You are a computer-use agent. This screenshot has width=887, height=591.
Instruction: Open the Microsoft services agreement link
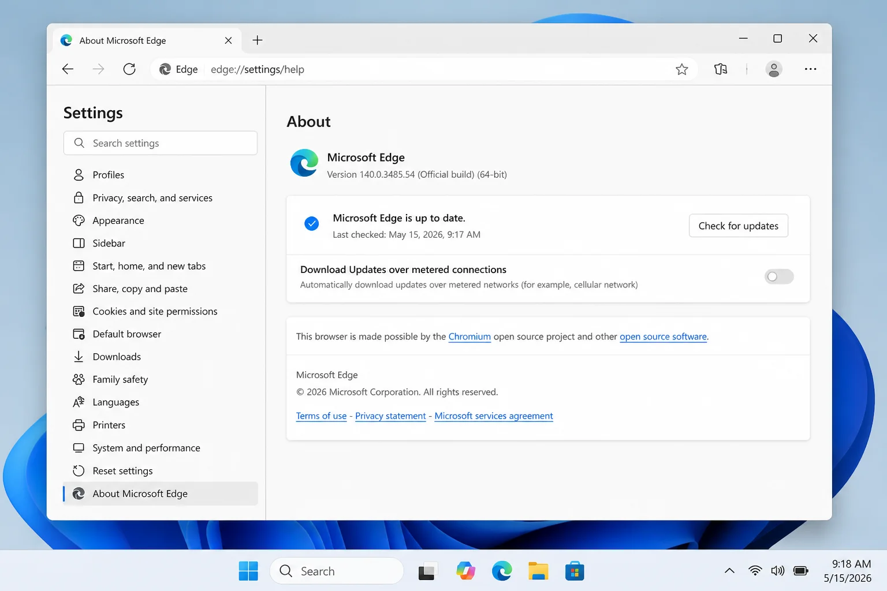click(x=494, y=416)
